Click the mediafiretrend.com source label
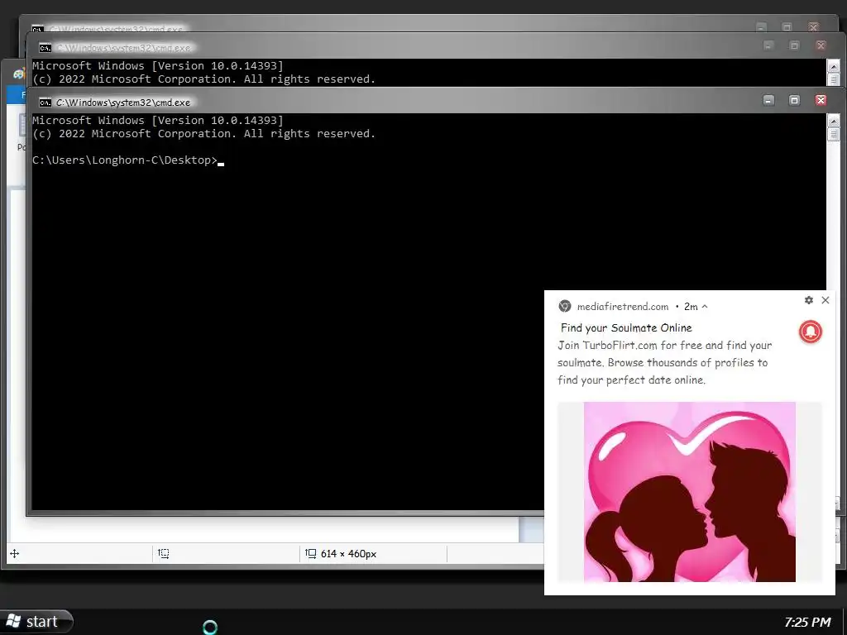This screenshot has height=635, width=847. [x=623, y=307]
